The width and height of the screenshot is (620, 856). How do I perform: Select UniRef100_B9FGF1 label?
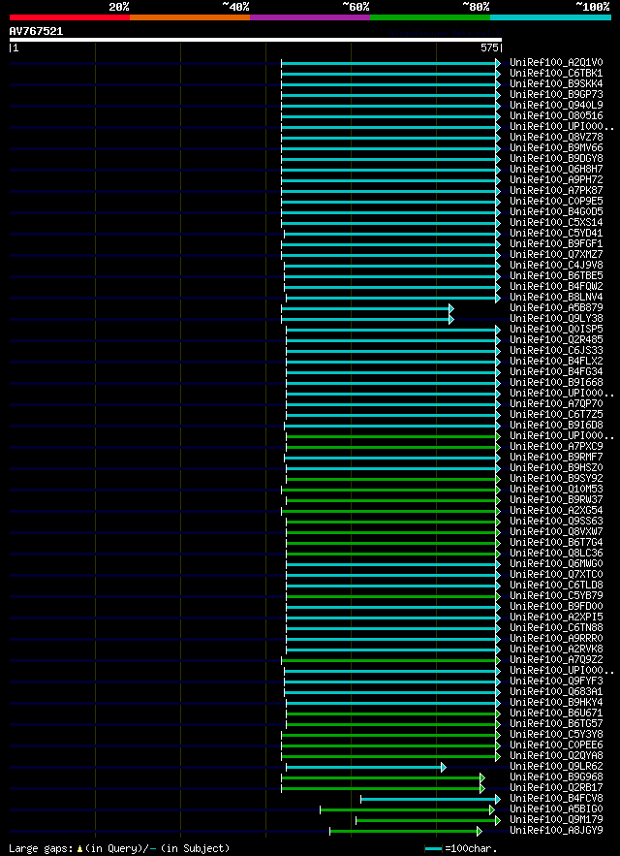tap(556, 244)
